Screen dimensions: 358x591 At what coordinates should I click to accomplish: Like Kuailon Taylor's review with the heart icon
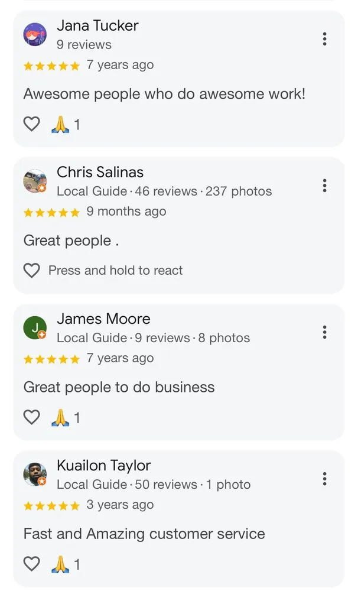[x=31, y=563]
